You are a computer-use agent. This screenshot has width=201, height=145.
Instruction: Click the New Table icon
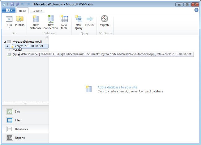[x=64, y=19]
